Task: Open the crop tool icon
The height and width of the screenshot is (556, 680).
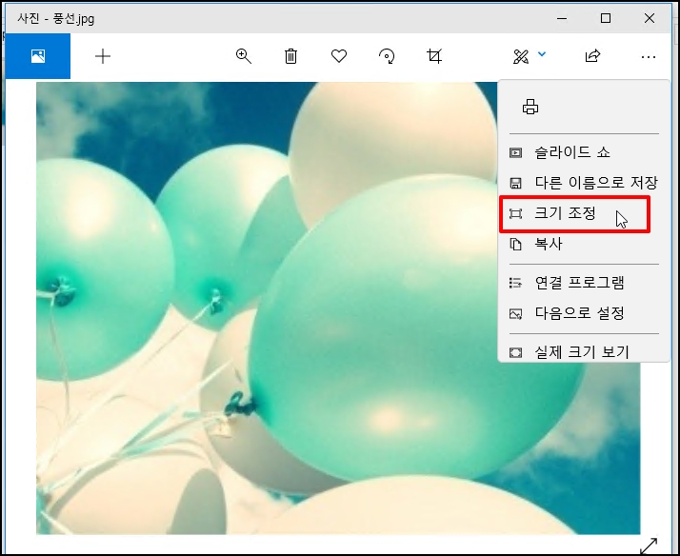Action: click(434, 56)
